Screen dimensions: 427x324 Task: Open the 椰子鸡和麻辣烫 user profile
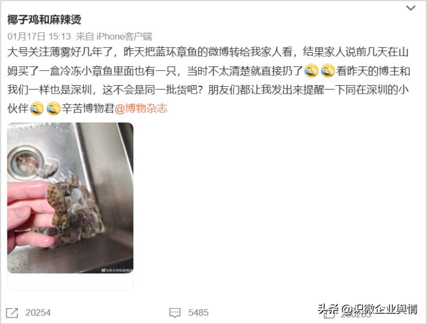point(44,20)
